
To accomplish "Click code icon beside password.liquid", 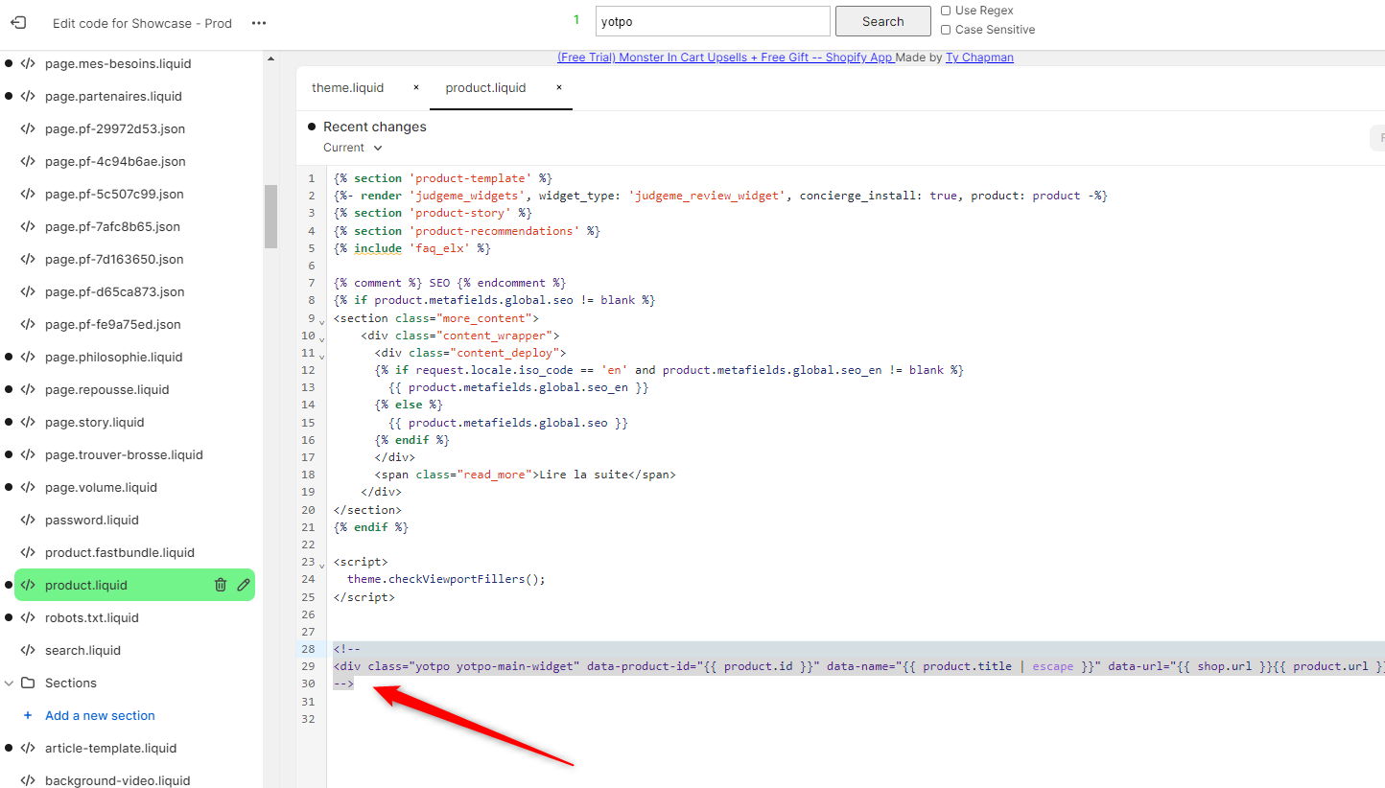I will coord(28,520).
